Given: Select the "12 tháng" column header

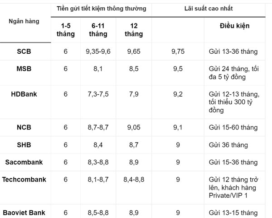Looking at the screenshot, I should pyautogui.click(x=133, y=30).
